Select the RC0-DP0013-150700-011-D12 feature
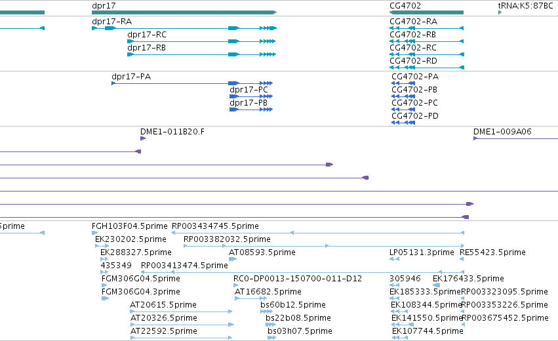Viewport: 558px width, 341px height. (235, 285)
